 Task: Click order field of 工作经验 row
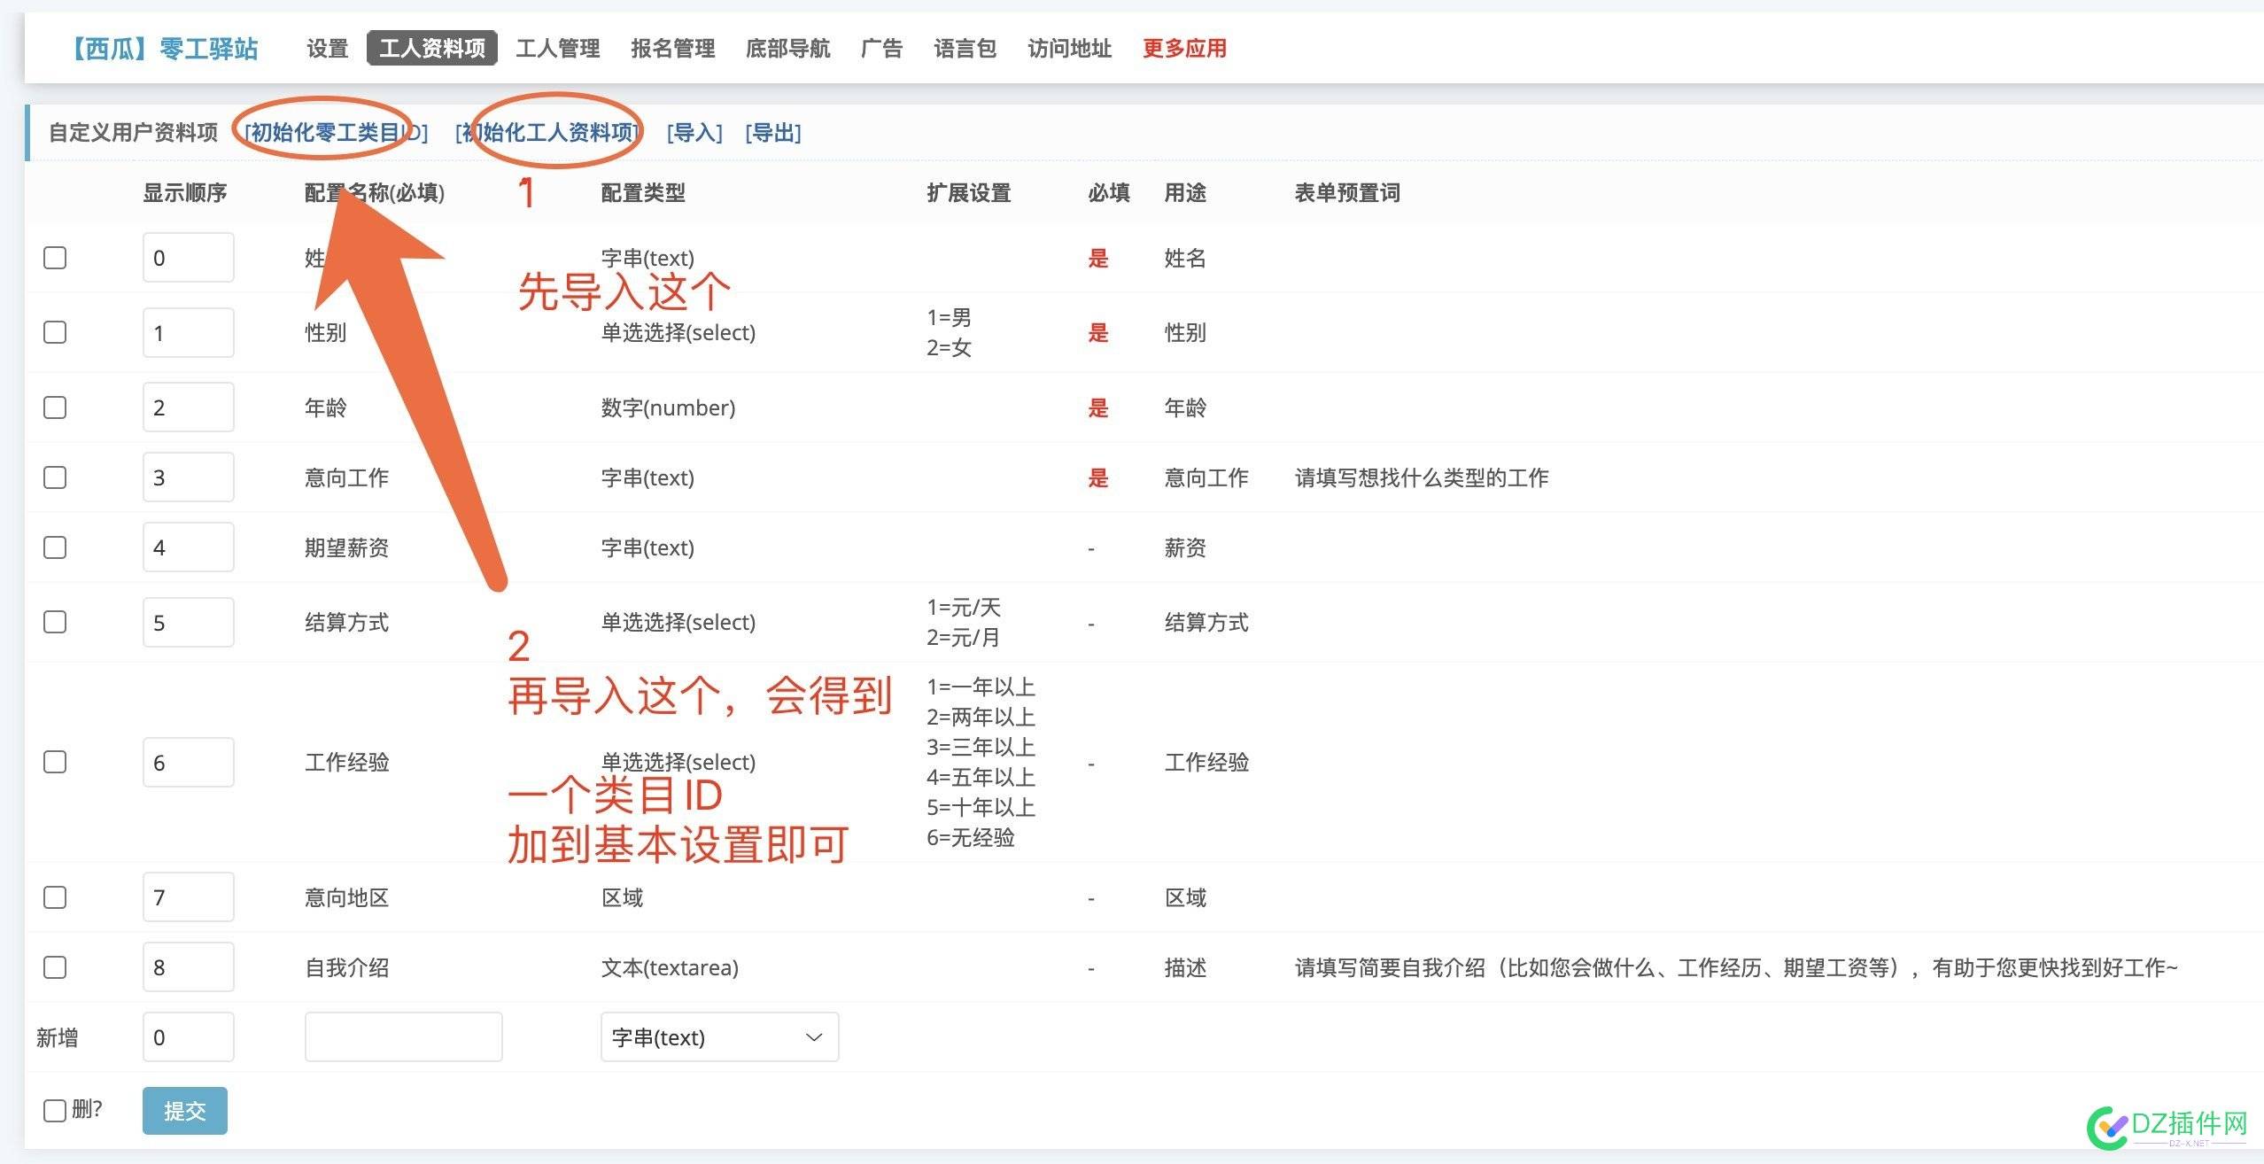point(188,762)
